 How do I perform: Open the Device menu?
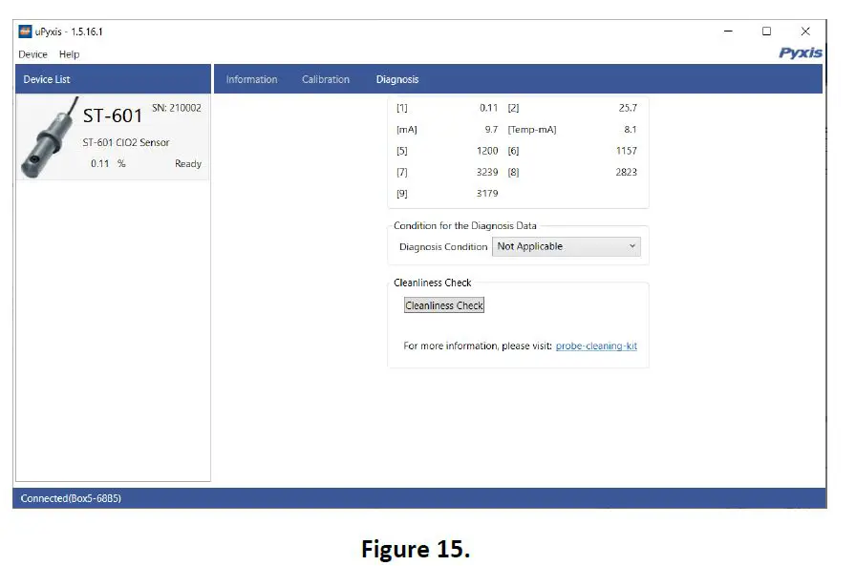(x=32, y=54)
